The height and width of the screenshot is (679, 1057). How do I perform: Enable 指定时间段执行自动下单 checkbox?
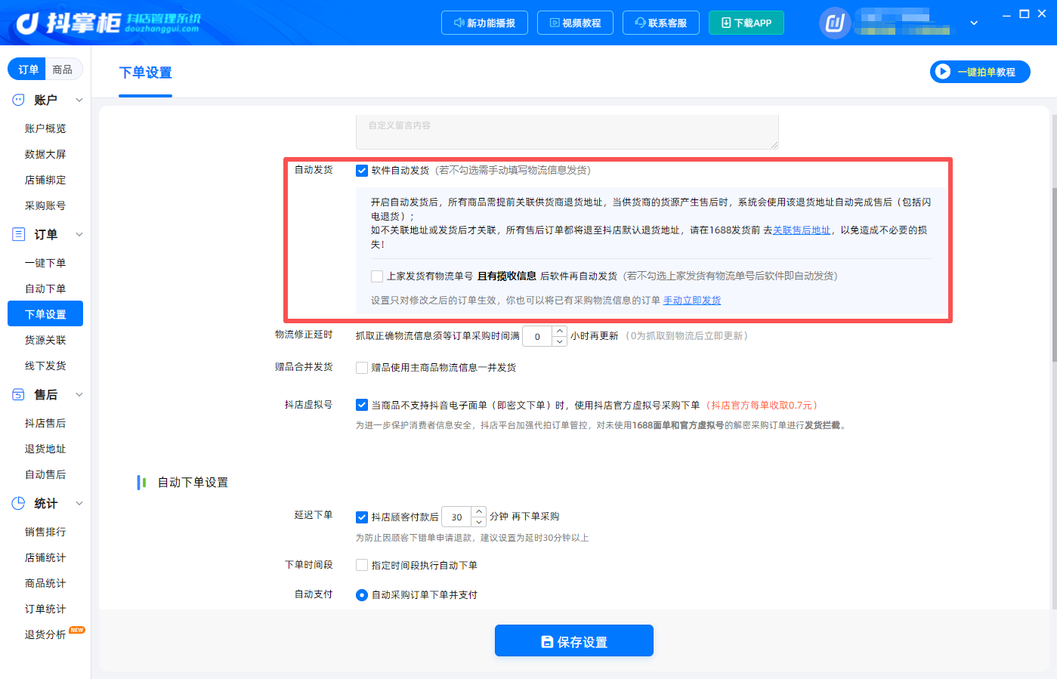362,565
